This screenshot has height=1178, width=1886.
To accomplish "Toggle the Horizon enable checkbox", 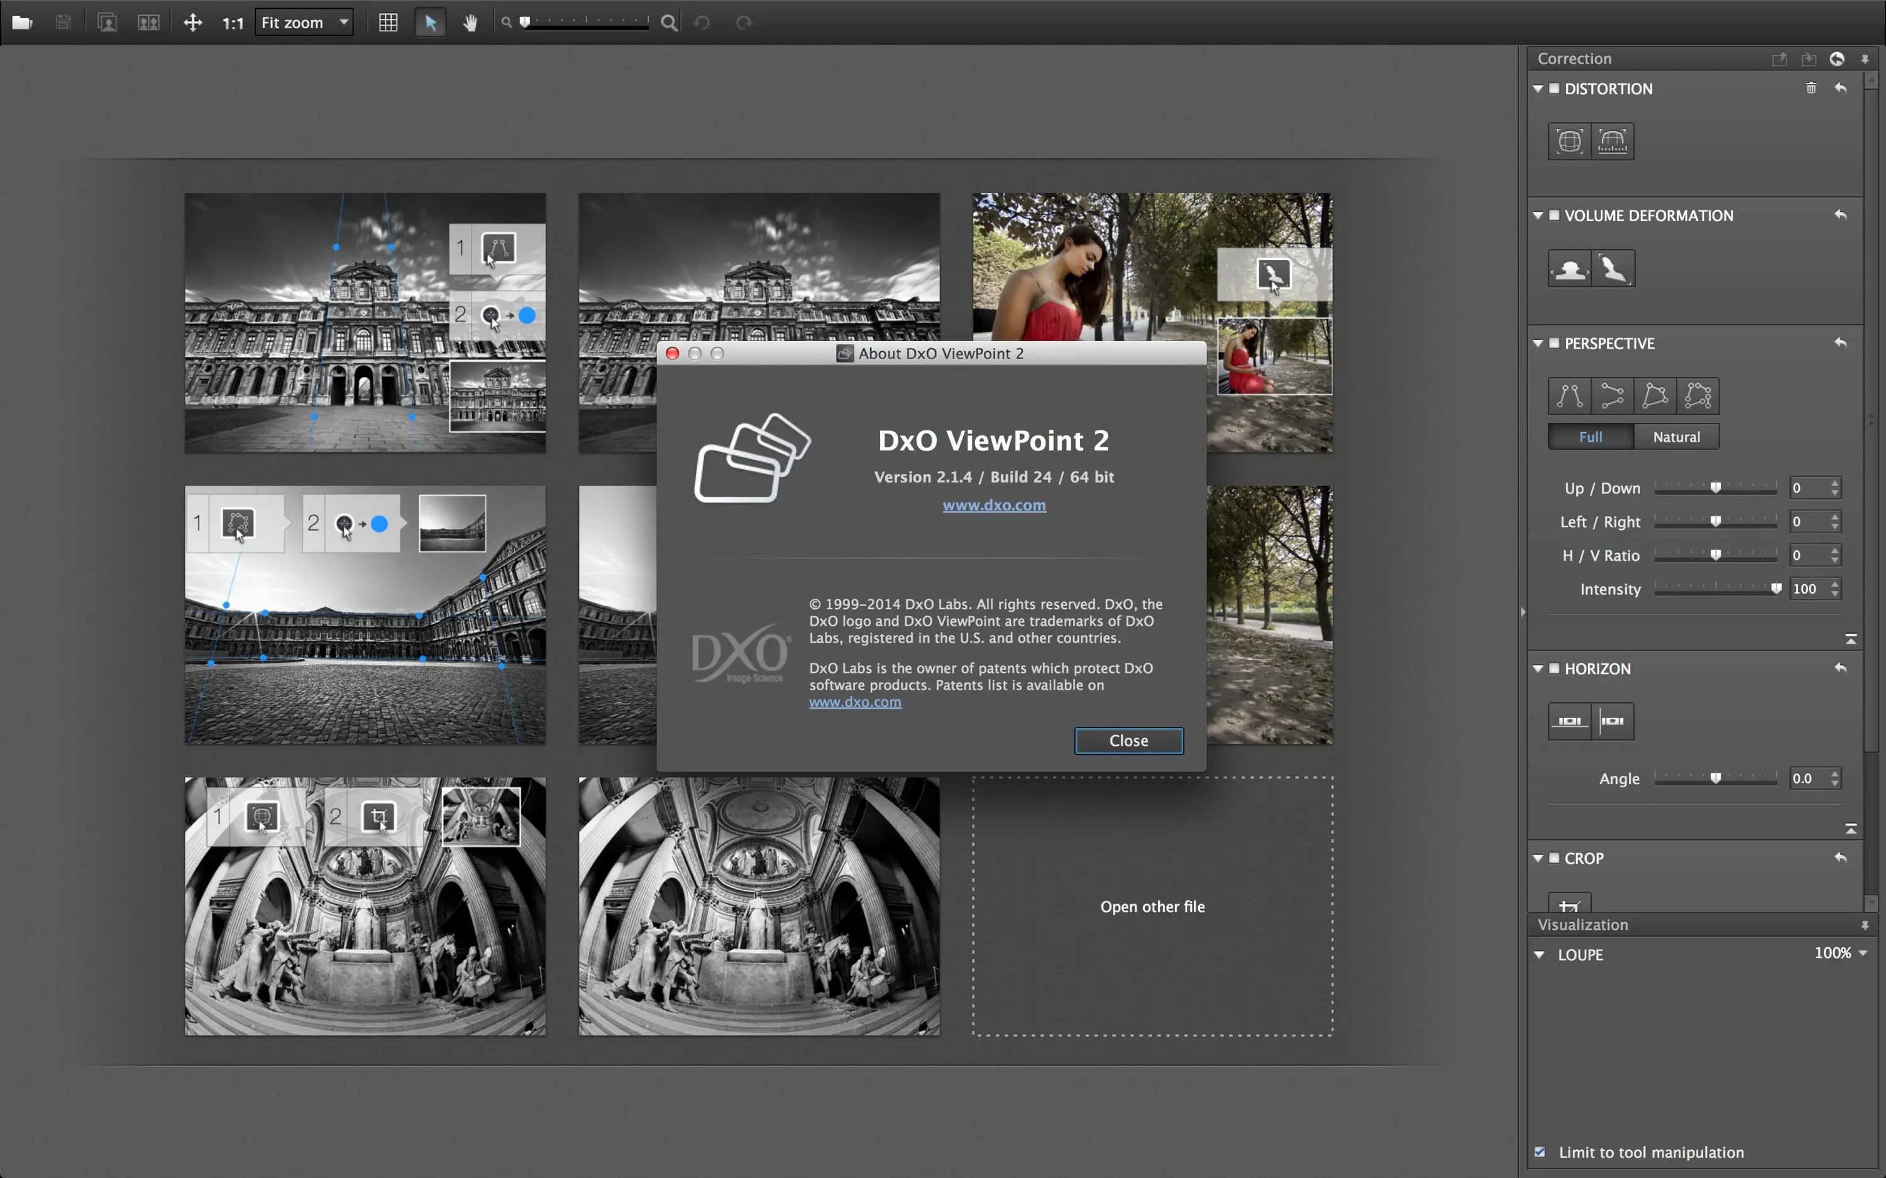I will (x=1554, y=668).
